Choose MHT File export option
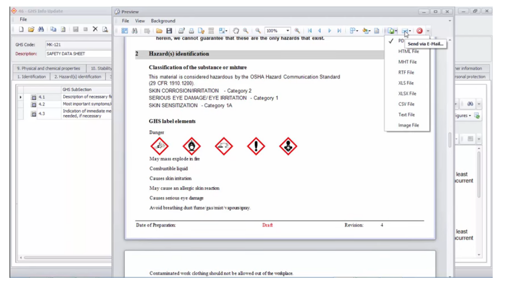Screen dimensions: 521x294 tap(407, 62)
